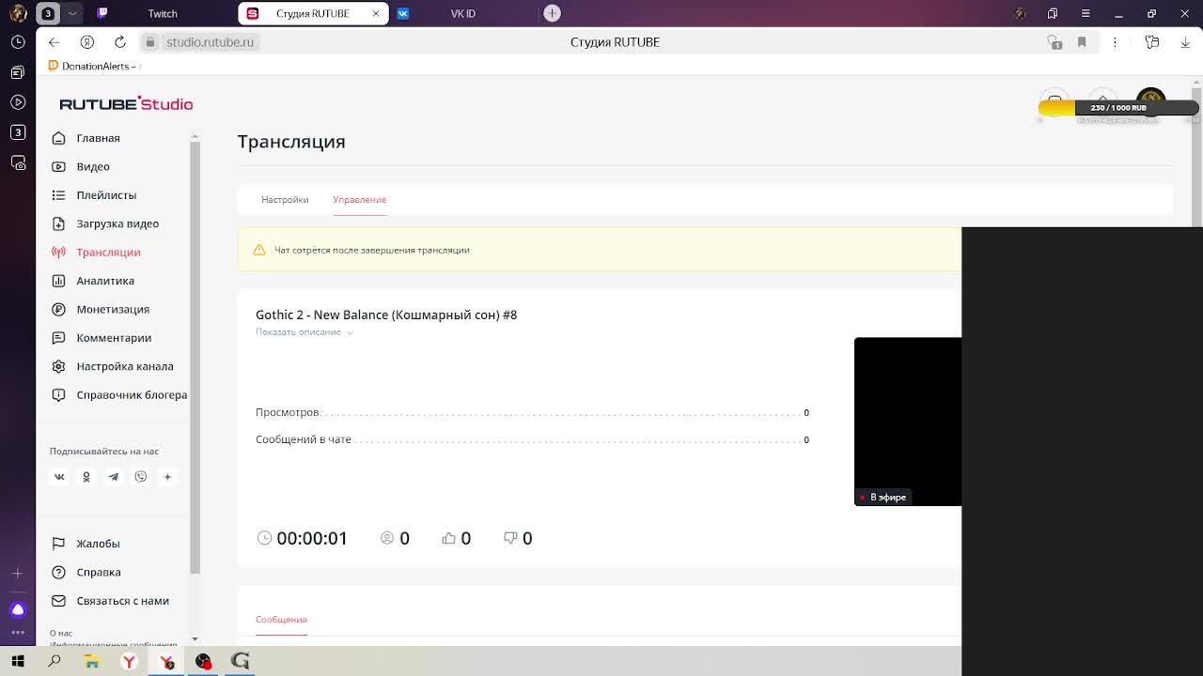Open the browser three-dot page menu
Viewport: 1203px width, 676px height.
(x=1116, y=42)
